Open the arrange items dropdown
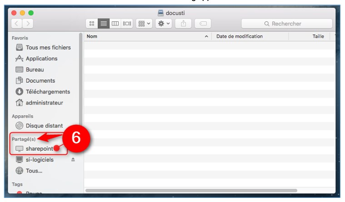Screen dimensions: 345x202 point(144,24)
